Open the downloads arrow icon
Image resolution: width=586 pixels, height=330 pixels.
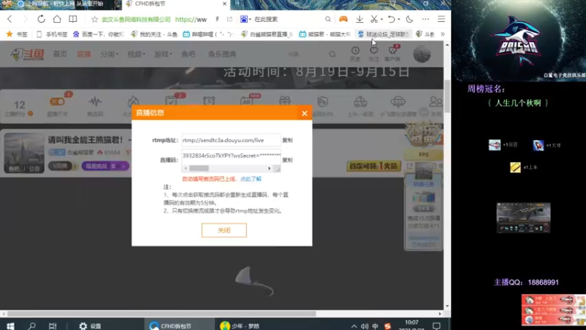pyautogui.click(x=359, y=19)
